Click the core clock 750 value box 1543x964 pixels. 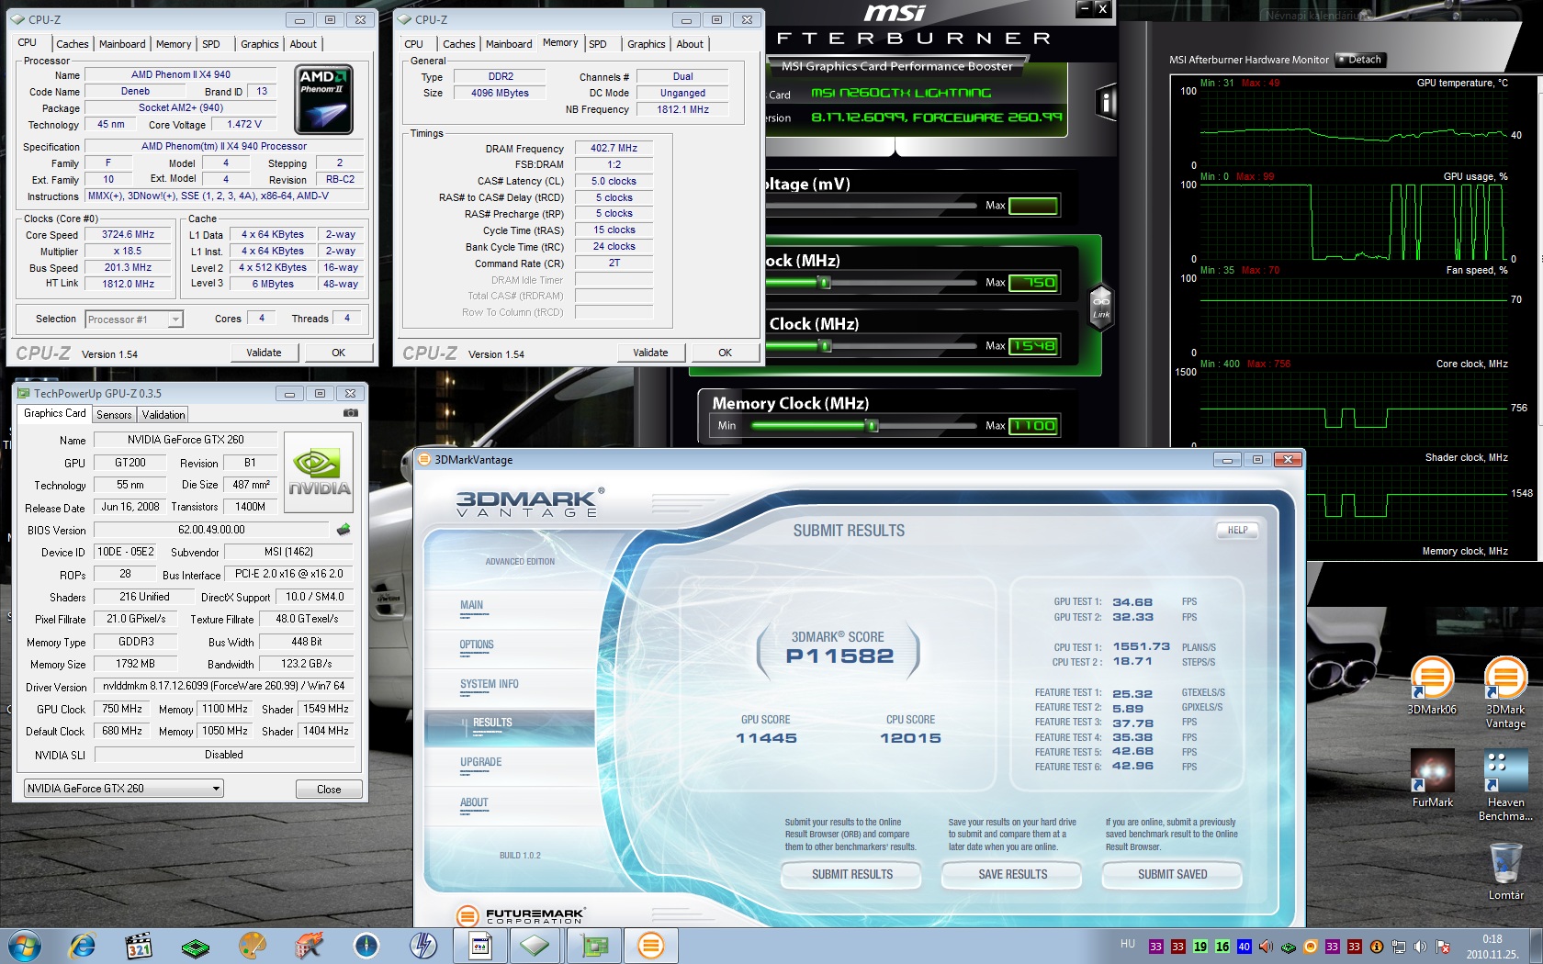tap(1034, 283)
